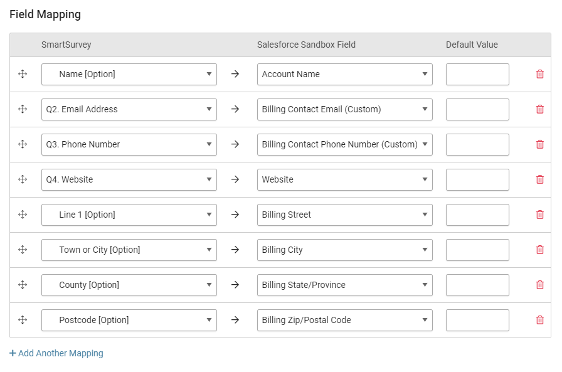Click trash icon for Website mapping
The height and width of the screenshot is (372, 562).
pos(540,179)
